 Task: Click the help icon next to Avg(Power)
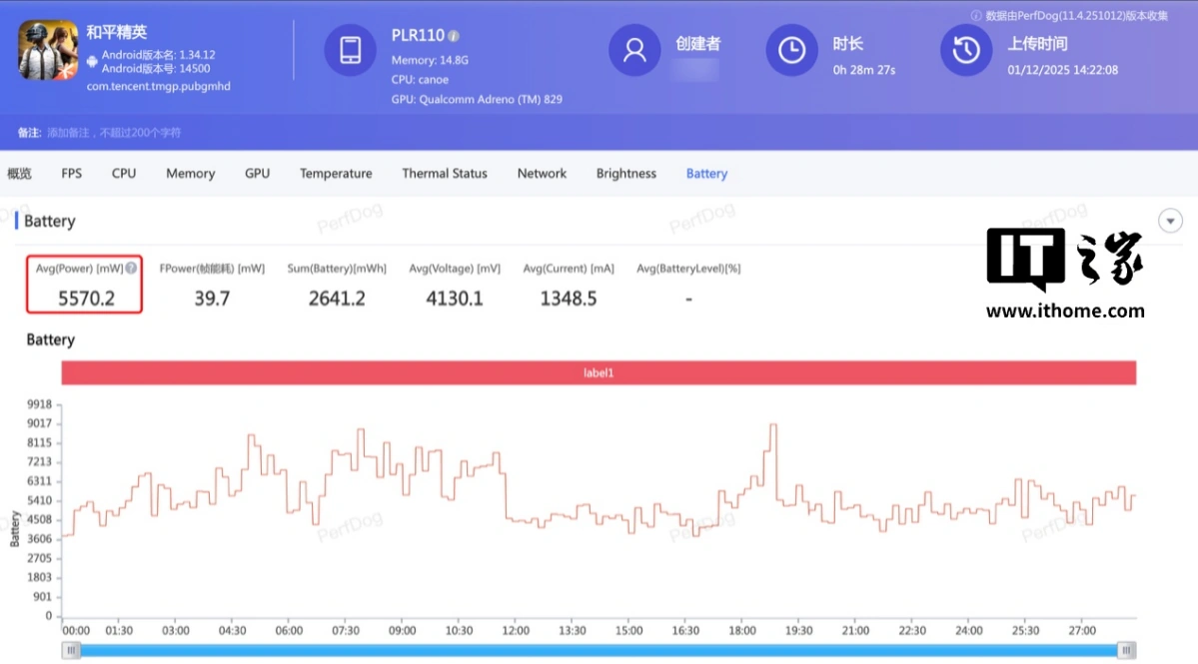(132, 269)
